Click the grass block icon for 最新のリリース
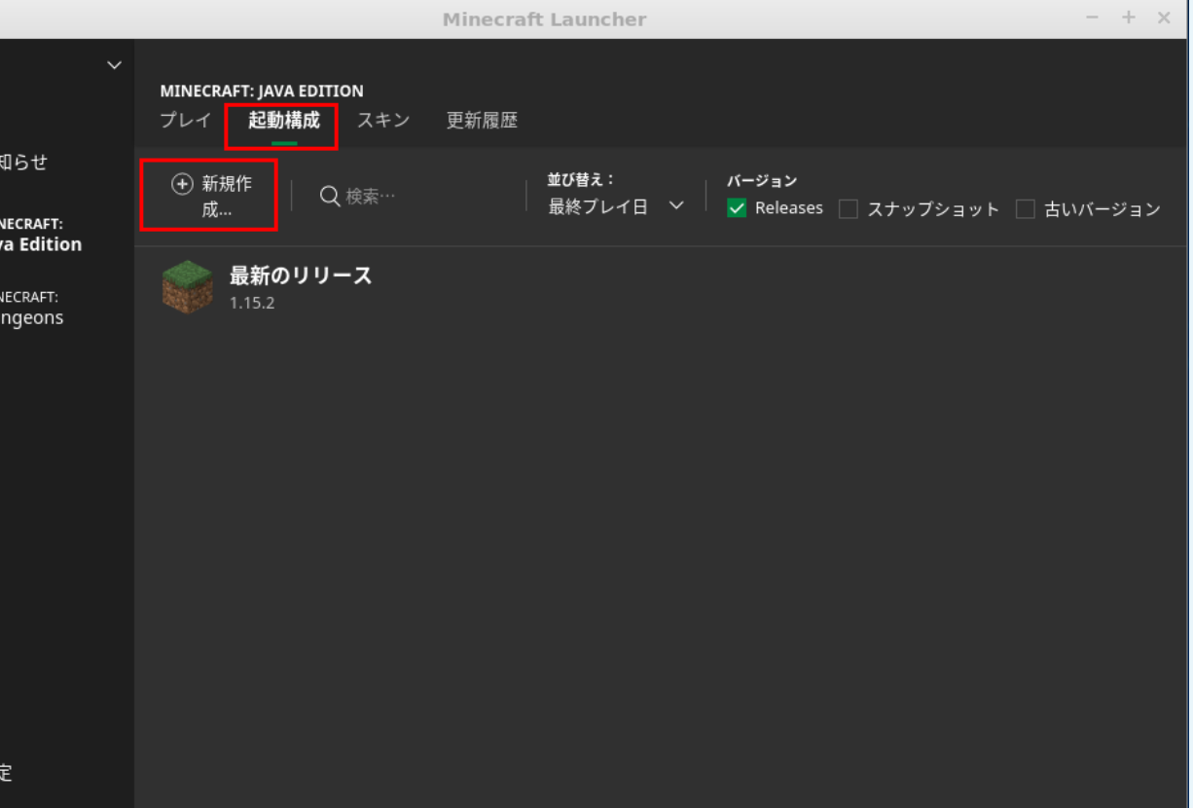 click(x=187, y=287)
